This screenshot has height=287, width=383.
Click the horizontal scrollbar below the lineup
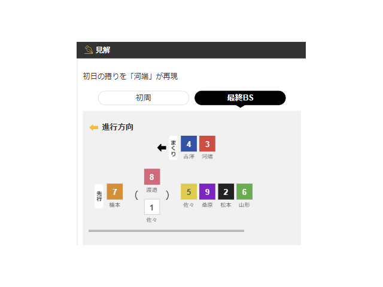[166, 231]
